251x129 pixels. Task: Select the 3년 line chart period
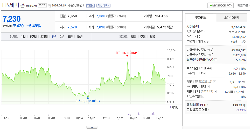62,37
